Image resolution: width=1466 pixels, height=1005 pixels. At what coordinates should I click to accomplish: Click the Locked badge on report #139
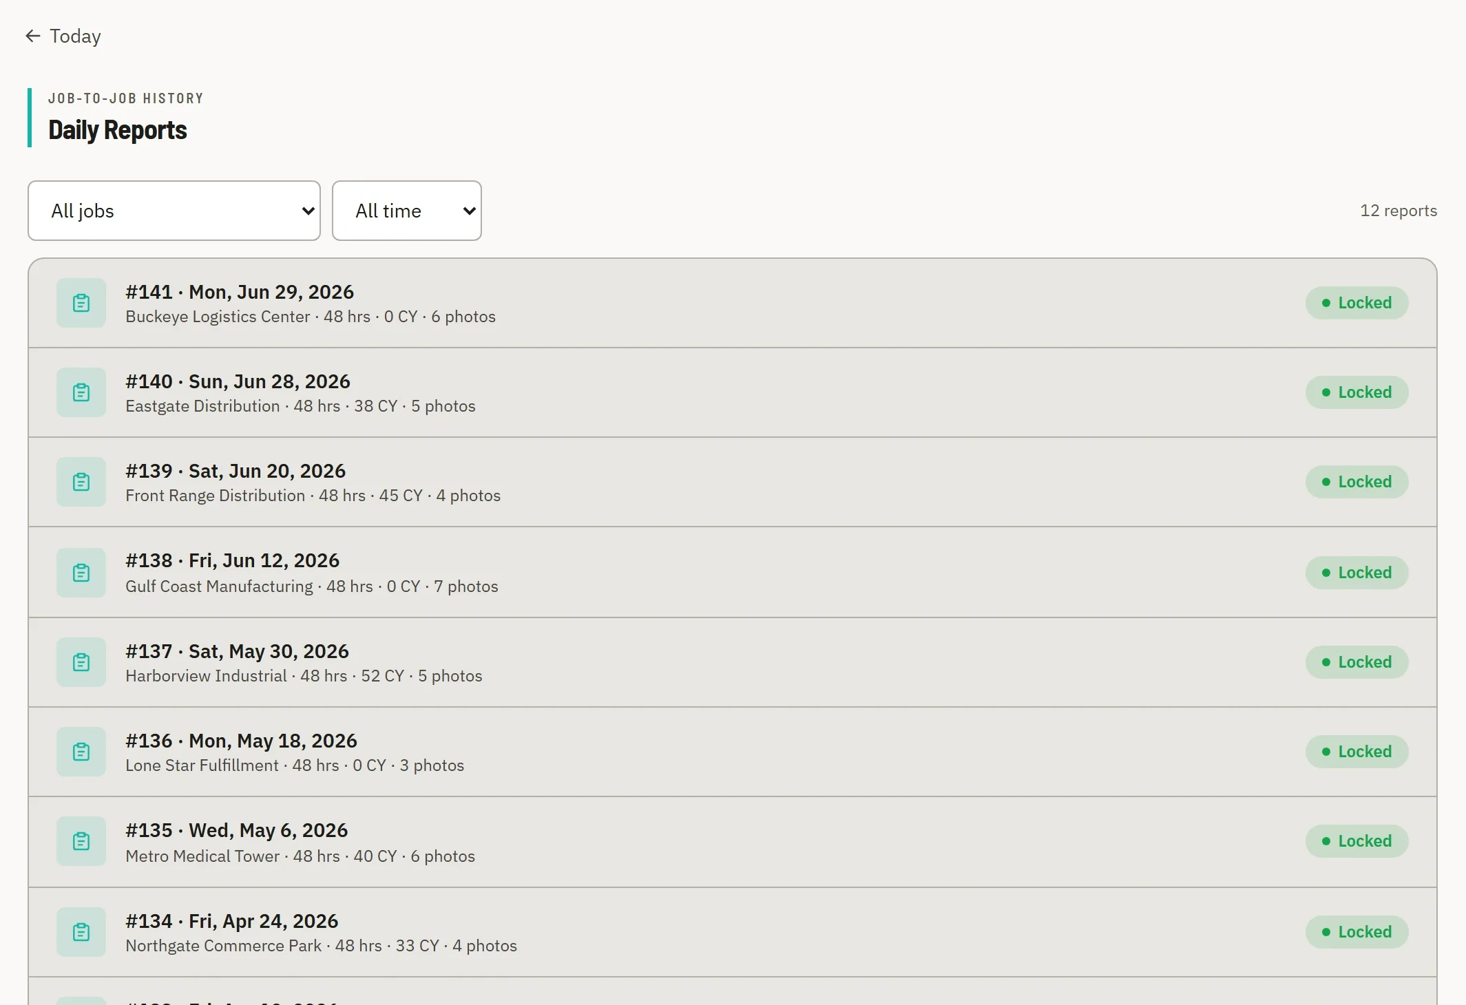point(1357,482)
